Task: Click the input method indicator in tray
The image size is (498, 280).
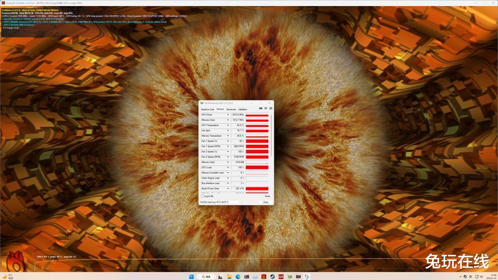Action: click(x=470, y=277)
